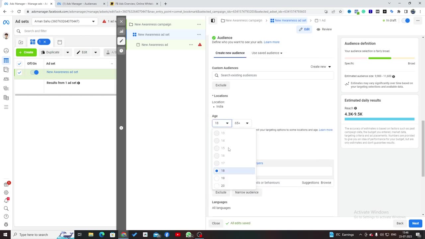
Task: Toggle the New Awareness ad set on/off switch
Action: click(x=34, y=72)
